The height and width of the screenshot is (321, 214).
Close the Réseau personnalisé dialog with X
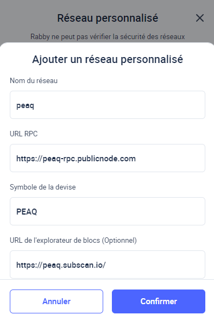[x=200, y=18]
